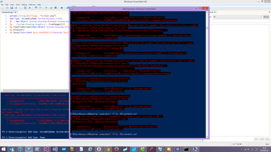Close the add-on tools pane
271x152 pixels.
click(x=269, y=12)
